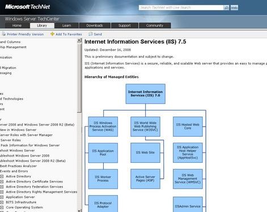This screenshot has width=267, height=212.
Task: Open the Technologies tree item
Action: tap(11, 99)
